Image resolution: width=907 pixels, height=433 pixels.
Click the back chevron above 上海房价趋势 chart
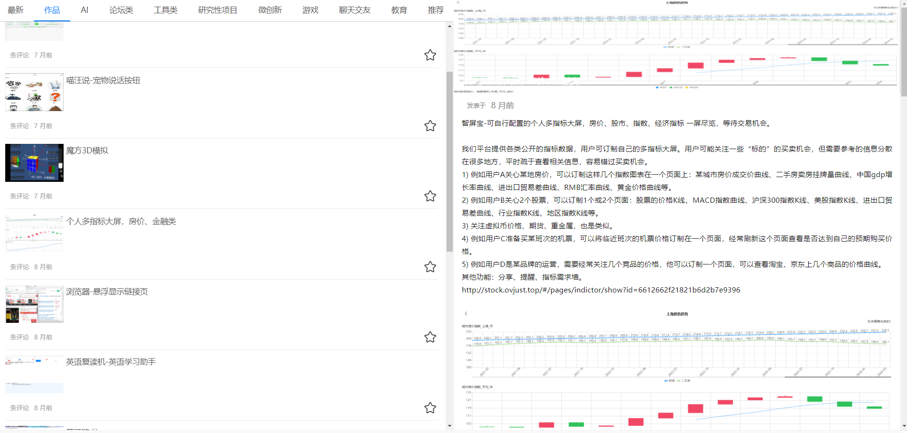point(466,313)
